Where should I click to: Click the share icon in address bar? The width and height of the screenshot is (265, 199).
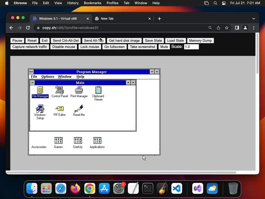point(218,28)
